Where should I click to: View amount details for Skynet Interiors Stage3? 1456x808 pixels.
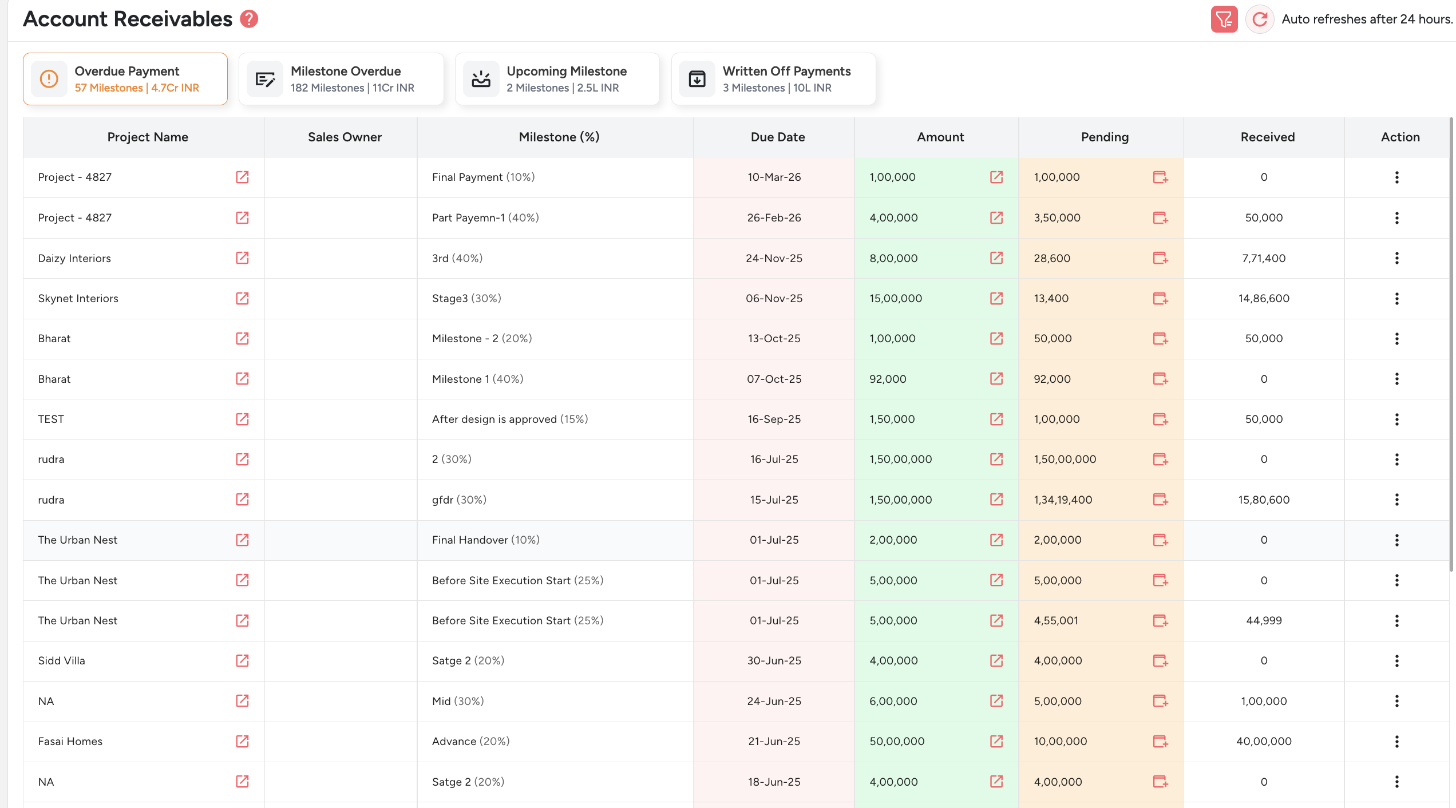[x=996, y=298]
